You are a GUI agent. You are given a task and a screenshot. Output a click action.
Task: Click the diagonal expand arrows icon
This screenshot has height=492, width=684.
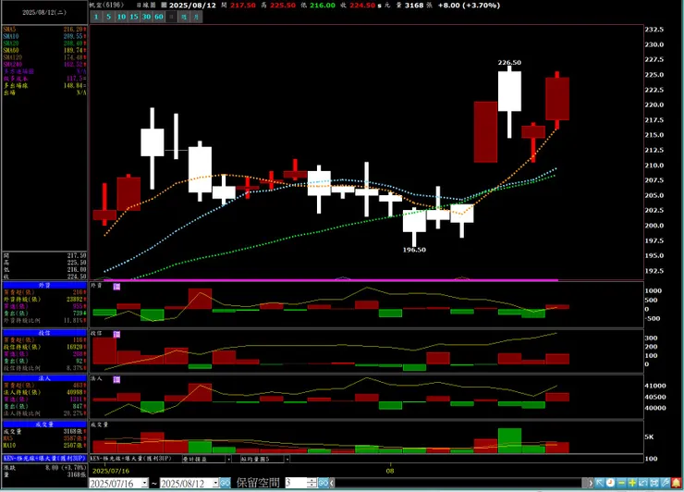click(643, 483)
